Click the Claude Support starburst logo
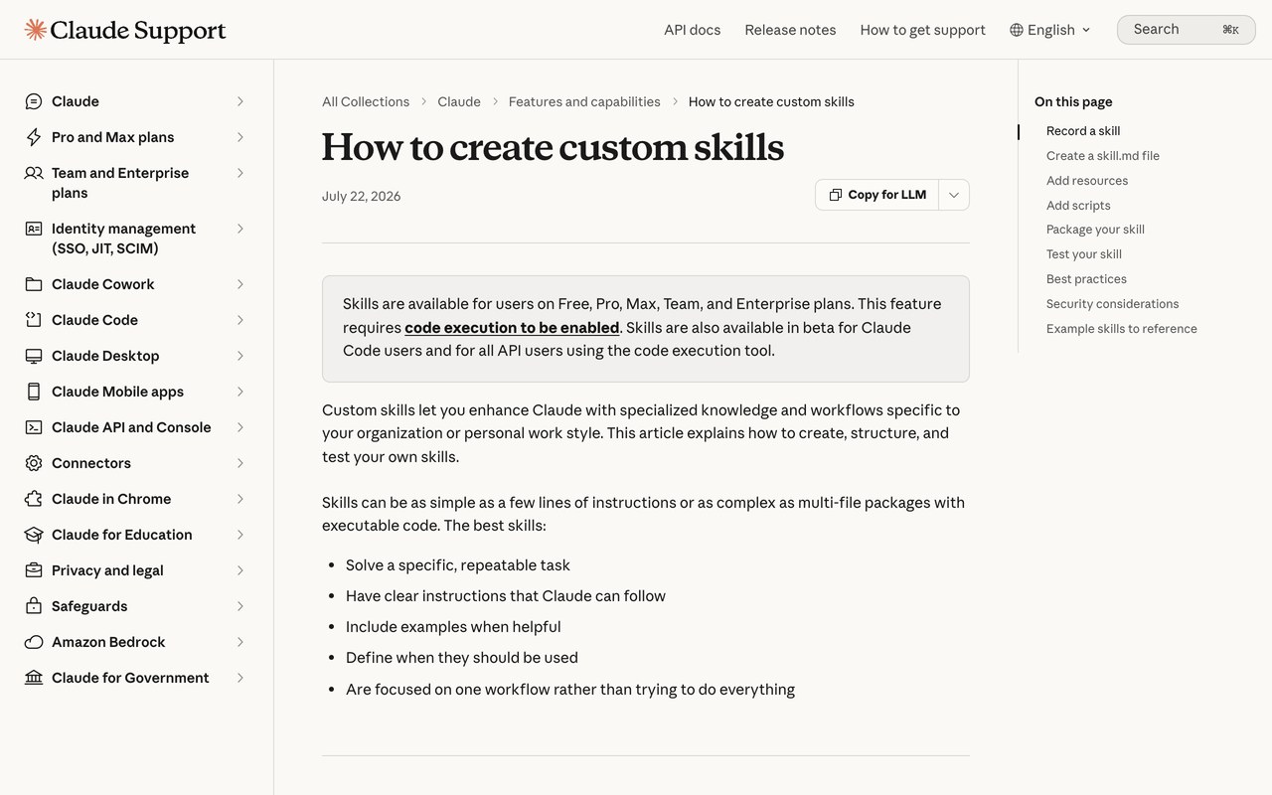1272x795 pixels. point(36,30)
